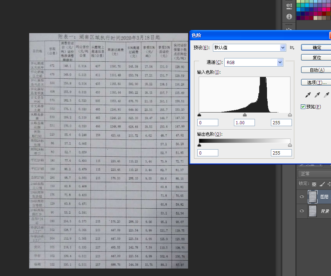Select the gray point eyedropper

[317, 95]
